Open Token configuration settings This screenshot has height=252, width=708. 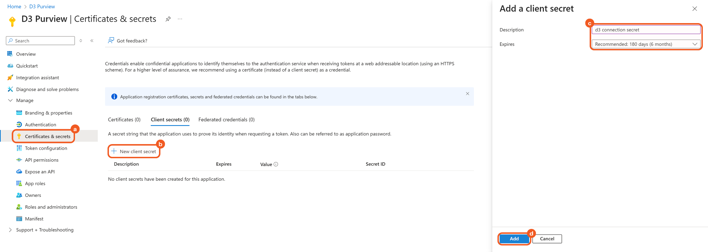pyautogui.click(x=46, y=148)
